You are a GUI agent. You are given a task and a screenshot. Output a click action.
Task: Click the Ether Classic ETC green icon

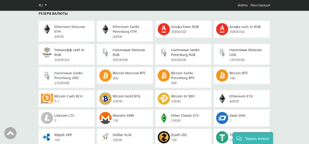coord(164,118)
